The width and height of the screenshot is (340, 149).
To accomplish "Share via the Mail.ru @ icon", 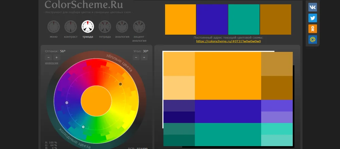I will coord(312,40).
